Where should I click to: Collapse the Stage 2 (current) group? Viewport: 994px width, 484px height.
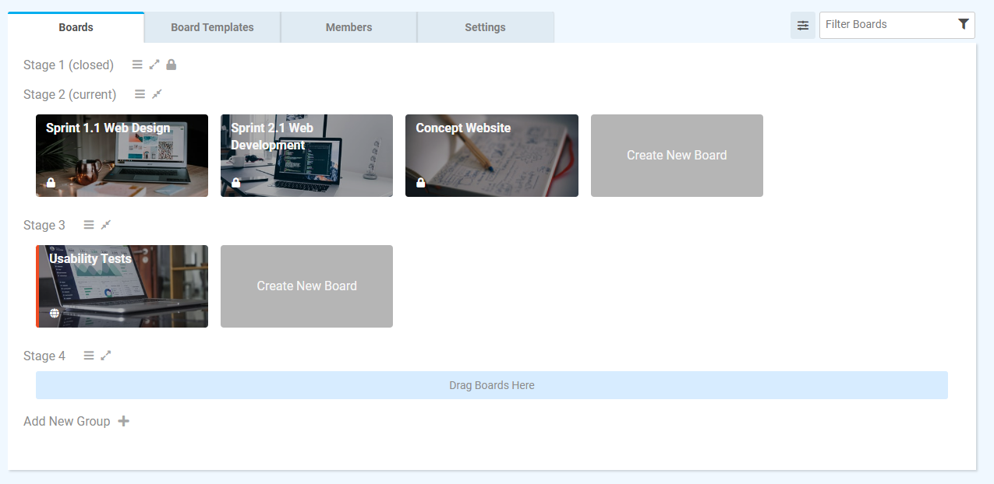point(157,94)
